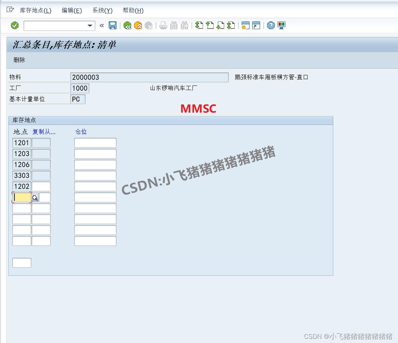Screen dimensions: 398x343
Task: Click the 复制从... link
Action: click(x=44, y=132)
